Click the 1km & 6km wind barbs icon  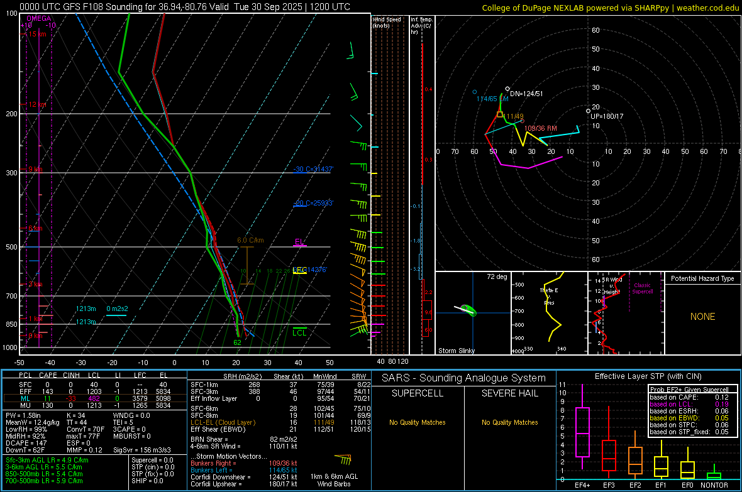tap(343, 459)
